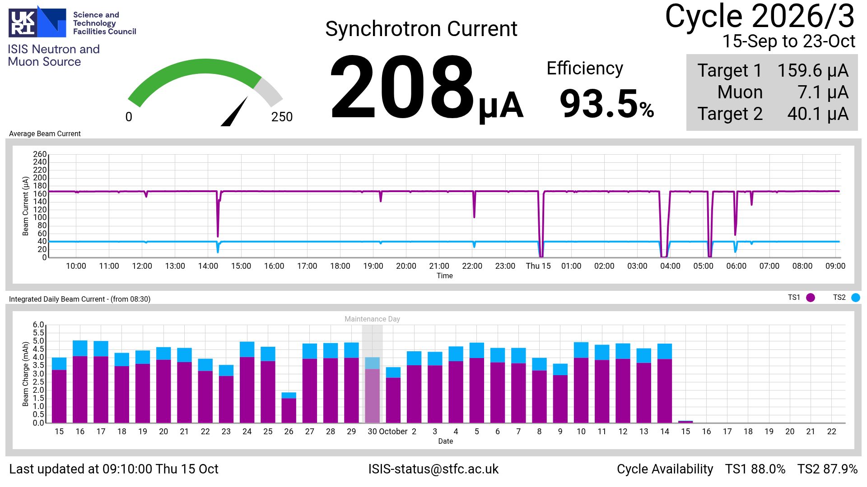
Task: Click the 93.5% efficiency value
Action: tap(606, 104)
